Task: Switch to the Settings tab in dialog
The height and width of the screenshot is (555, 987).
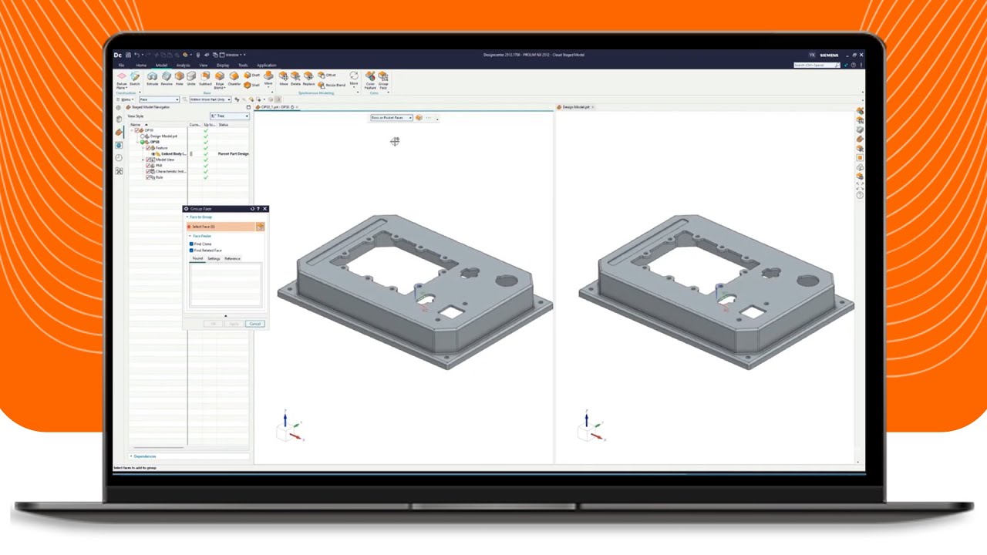Action: pyautogui.click(x=214, y=259)
